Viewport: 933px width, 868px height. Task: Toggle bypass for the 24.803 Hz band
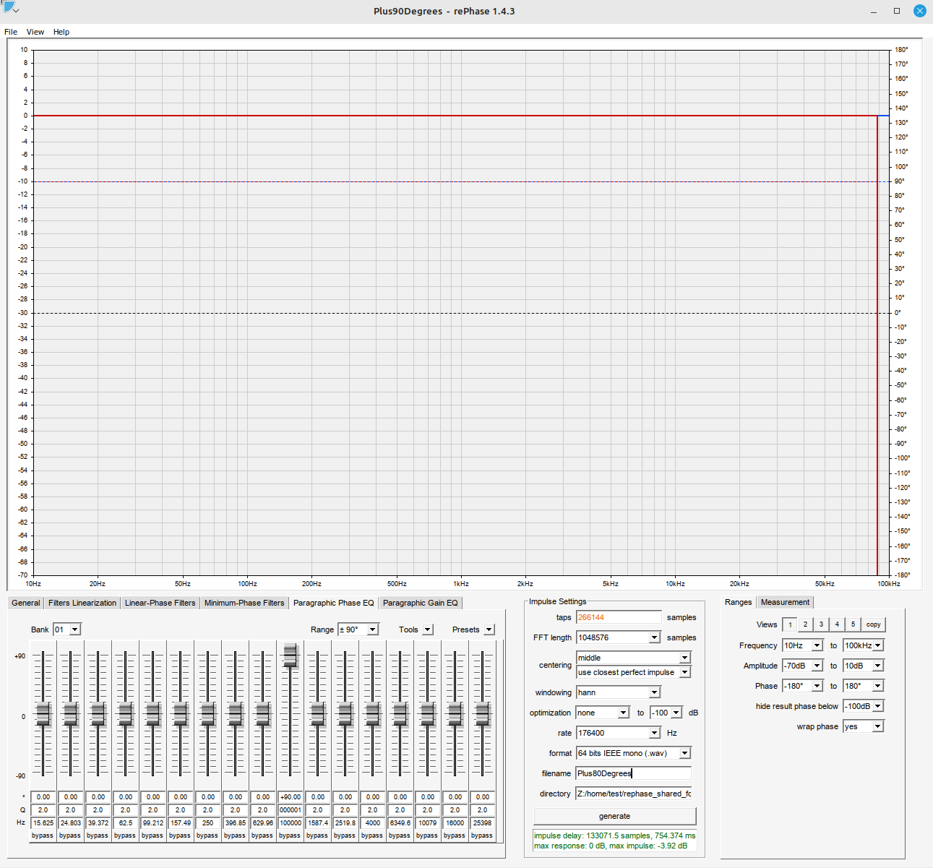(70, 835)
